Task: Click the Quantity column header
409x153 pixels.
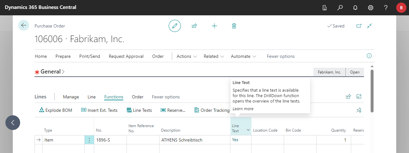Action: click(338, 130)
